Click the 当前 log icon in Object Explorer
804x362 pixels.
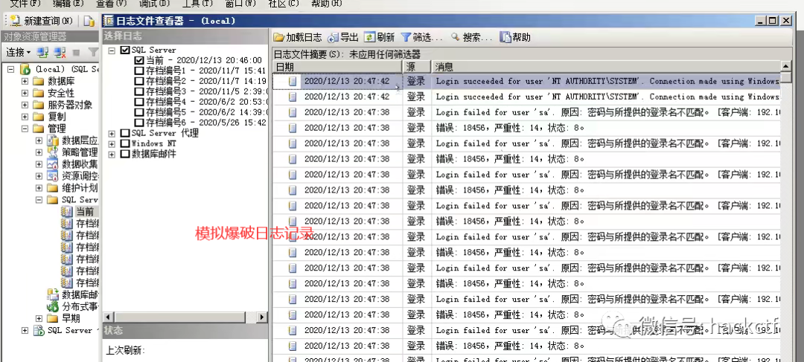pos(67,211)
